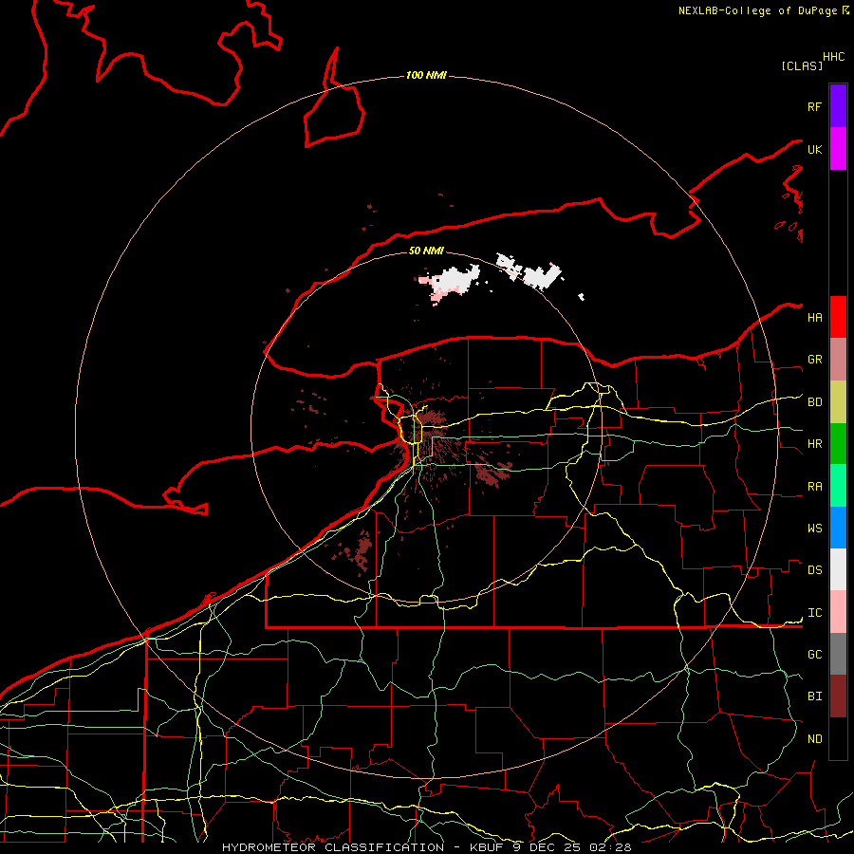
Task: Click the RF purple legend swatch
Action: pos(838,106)
